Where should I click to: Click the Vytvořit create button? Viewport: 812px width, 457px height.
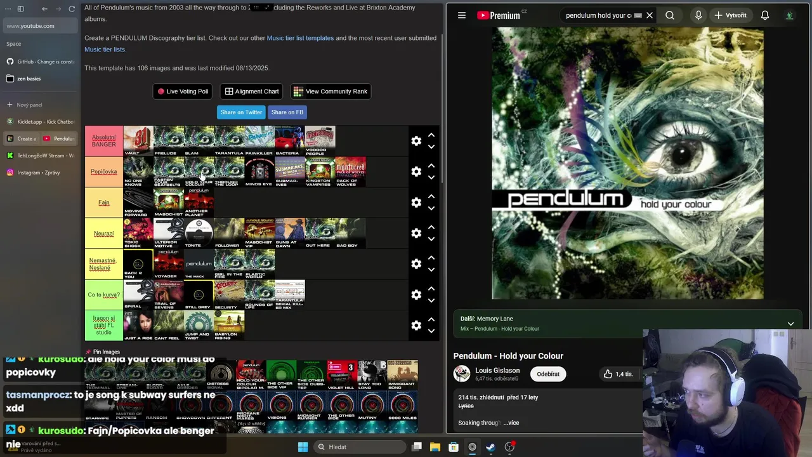(730, 15)
